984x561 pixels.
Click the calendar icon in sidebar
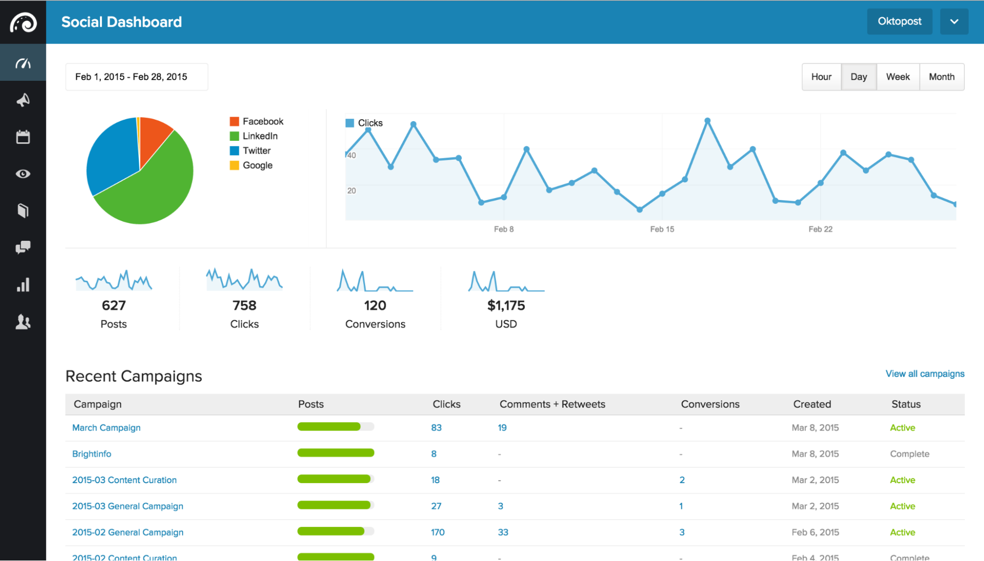pos(24,136)
